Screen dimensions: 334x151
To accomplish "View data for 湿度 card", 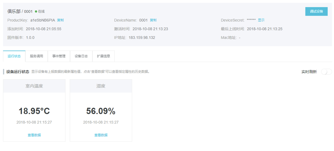I will (x=101, y=135).
